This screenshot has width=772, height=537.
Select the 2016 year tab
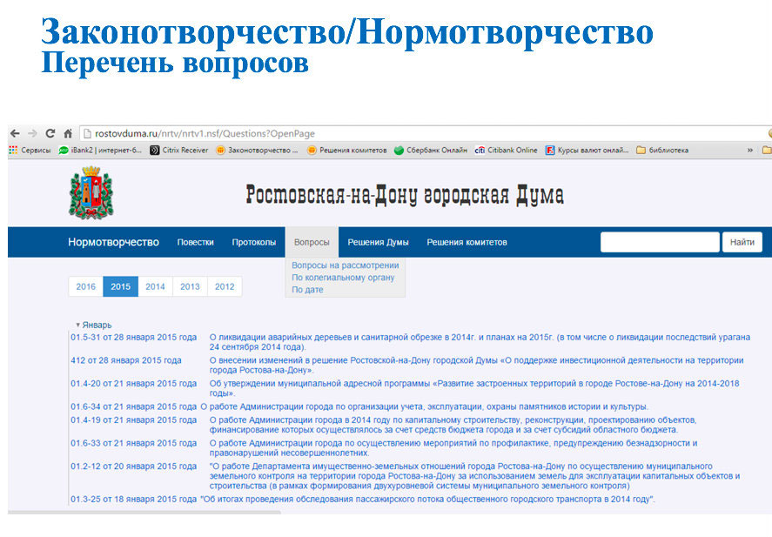[85, 286]
